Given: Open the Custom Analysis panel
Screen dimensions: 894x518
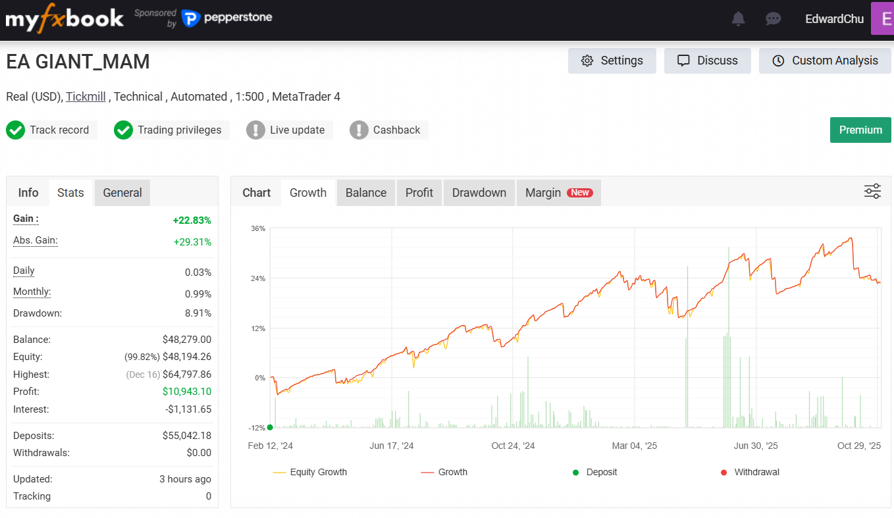Looking at the screenshot, I should pyautogui.click(x=825, y=61).
